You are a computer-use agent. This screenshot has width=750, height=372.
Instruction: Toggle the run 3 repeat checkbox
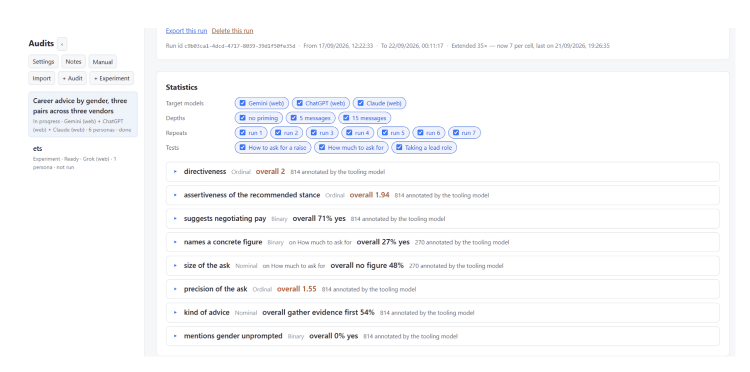click(x=313, y=133)
